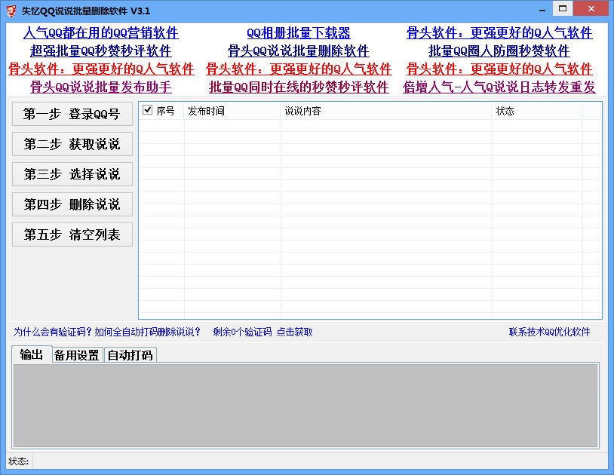Click the app icon in the title bar
Image resolution: width=614 pixels, height=475 pixels.
click(x=10, y=9)
